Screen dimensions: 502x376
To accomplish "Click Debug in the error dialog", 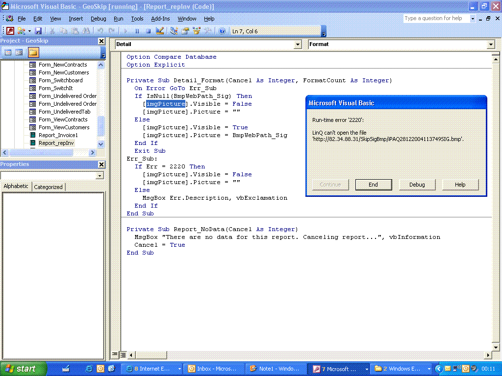I will click(x=417, y=185).
